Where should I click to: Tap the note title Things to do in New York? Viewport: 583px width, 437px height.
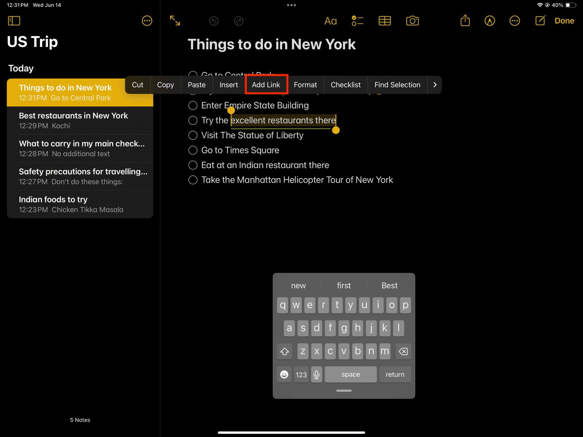tap(271, 44)
